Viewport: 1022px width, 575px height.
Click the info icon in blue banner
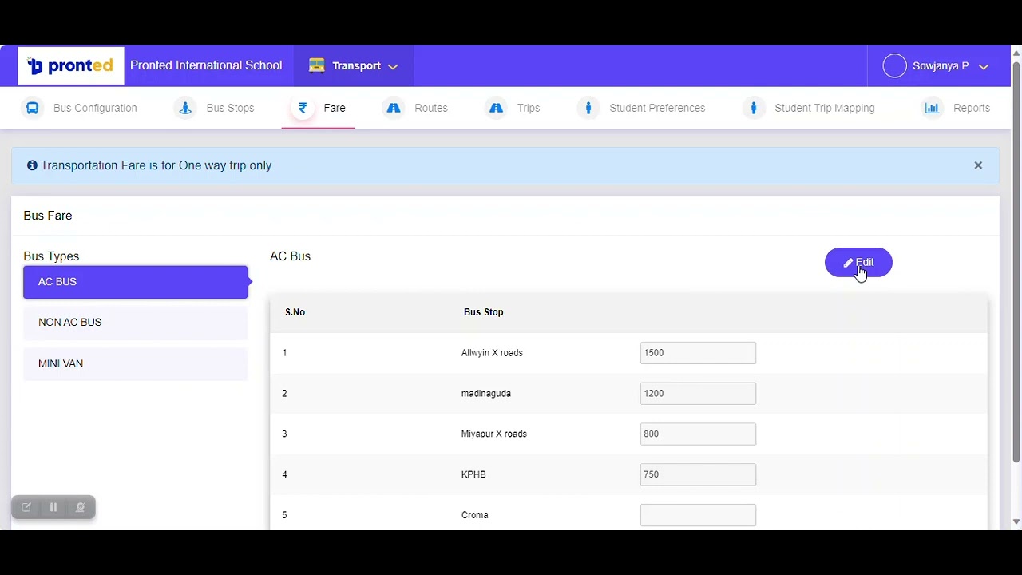(32, 165)
